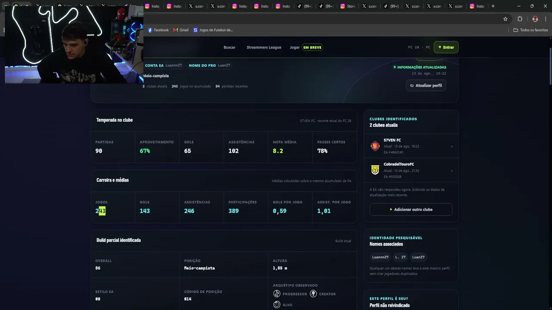Open the Gmail bookmark
Screen dimensions: 552x310
click(181, 30)
